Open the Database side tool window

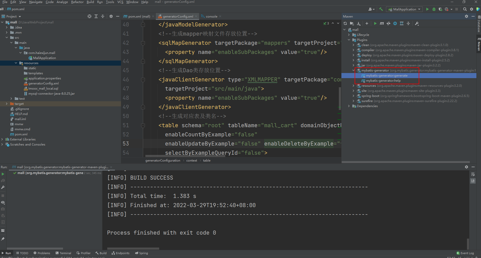[479, 24]
